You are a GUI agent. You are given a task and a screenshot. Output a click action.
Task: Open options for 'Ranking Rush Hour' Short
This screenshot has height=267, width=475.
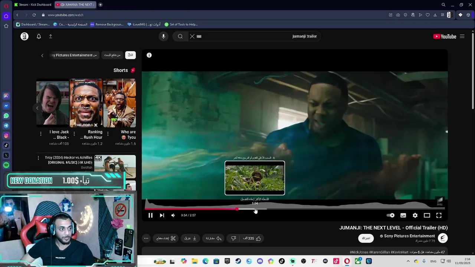pos(74,133)
